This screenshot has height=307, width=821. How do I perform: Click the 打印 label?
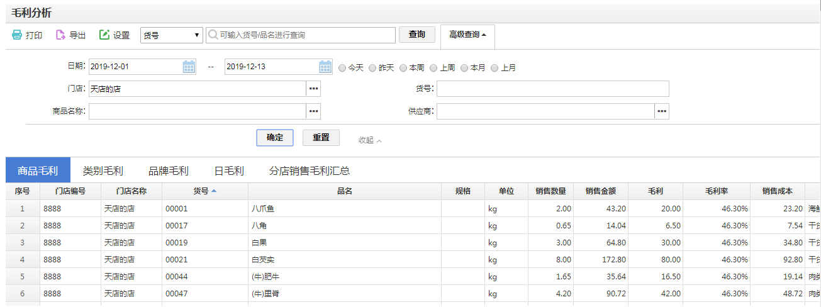[34, 35]
